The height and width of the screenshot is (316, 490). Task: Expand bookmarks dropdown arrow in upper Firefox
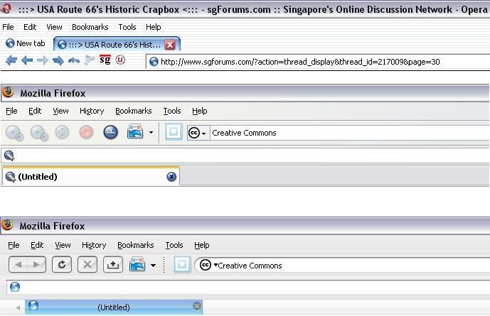click(151, 132)
